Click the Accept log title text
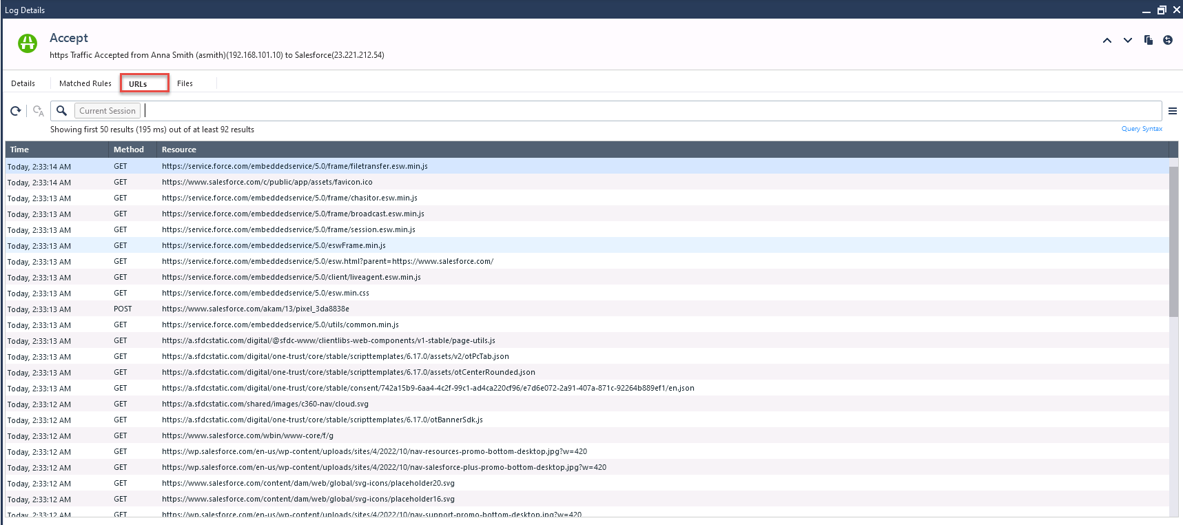Screen dimensions: 1183x525 pyautogui.click(x=69, y=38)
